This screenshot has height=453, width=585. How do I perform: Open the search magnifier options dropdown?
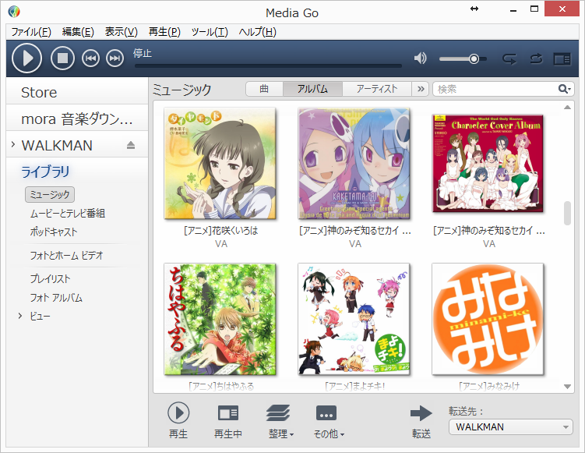click(x=565, y=89)
